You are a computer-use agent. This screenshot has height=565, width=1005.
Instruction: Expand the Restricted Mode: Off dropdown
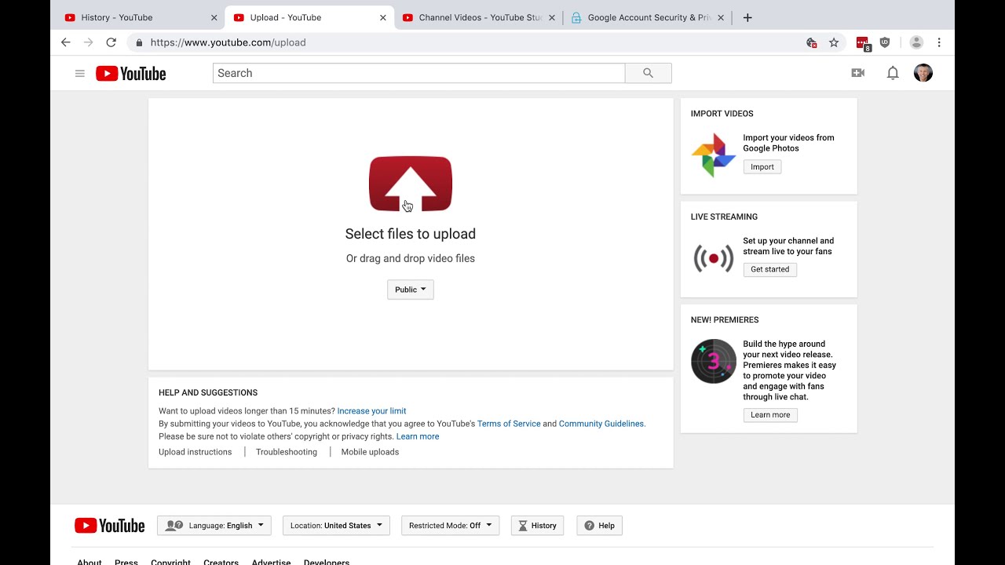450,526
